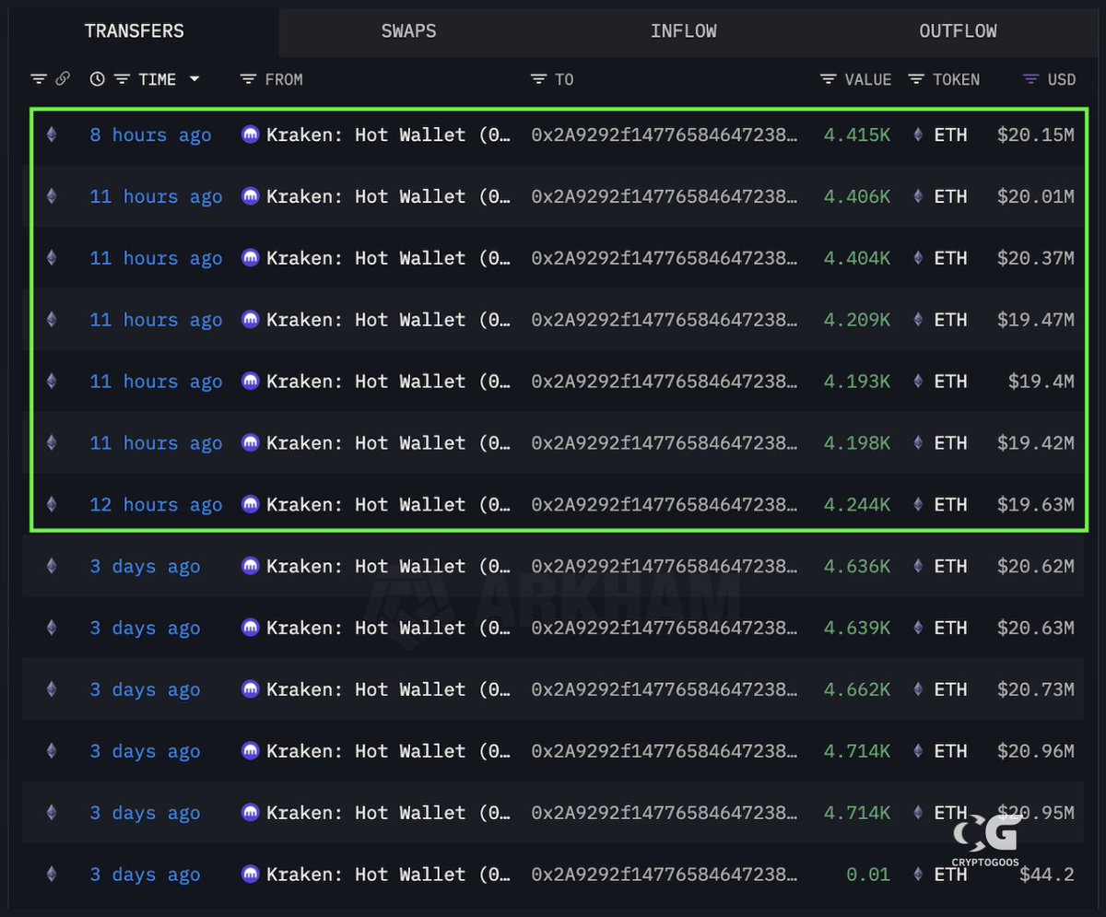Click the 4.662K value cell
Screen dimensions: 1106x917
pos(857,689)
